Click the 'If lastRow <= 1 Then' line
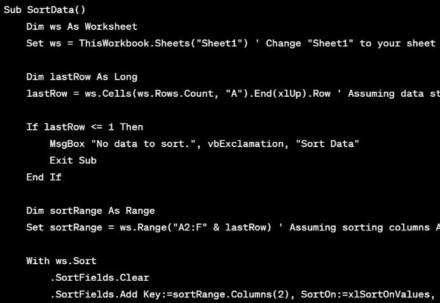Screen dimensions: 440x303 85,127
